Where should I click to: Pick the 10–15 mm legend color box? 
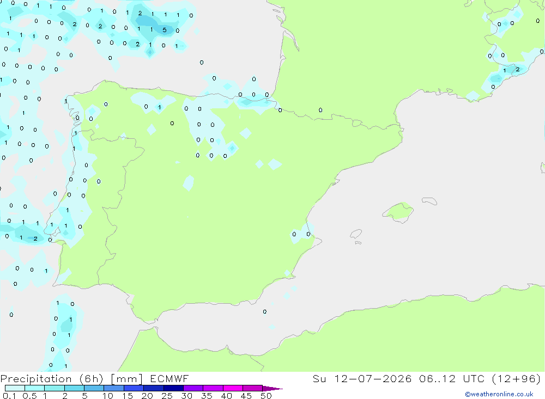pyautogui.click(x=114, y=388)
